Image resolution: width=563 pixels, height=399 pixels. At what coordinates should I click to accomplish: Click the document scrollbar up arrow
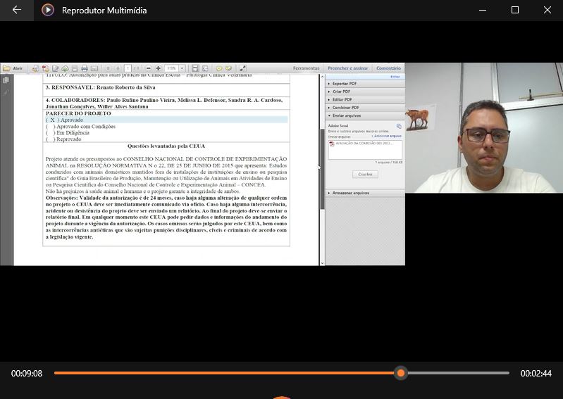click(x=322, y=77)
